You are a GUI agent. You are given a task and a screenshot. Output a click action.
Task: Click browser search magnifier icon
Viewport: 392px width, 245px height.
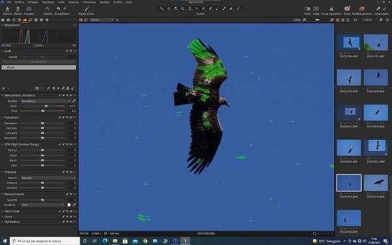click(387, 20)
